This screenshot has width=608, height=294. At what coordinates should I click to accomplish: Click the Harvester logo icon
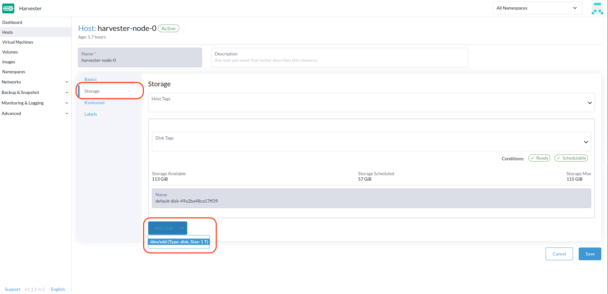click(x=8, y=8)
